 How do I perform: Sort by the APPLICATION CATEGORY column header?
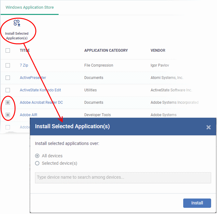[106, 50]
